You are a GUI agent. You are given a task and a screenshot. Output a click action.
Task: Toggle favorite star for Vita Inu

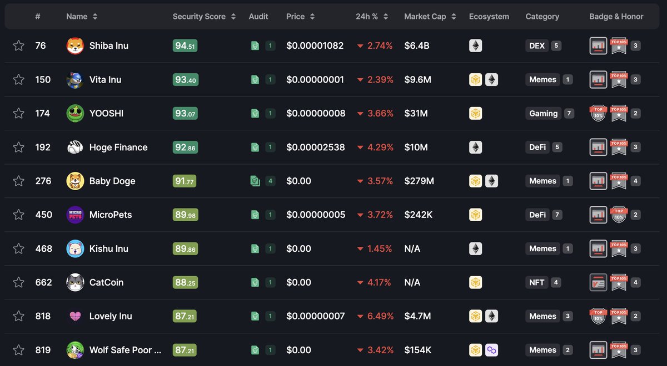pyautogui.click(x=18, y=79)
